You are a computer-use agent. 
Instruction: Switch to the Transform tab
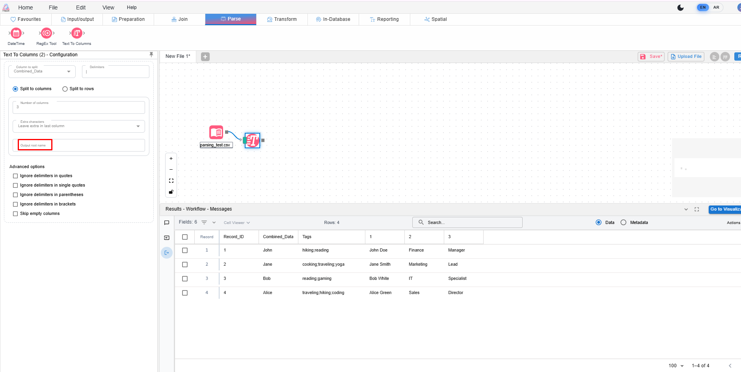282,19
